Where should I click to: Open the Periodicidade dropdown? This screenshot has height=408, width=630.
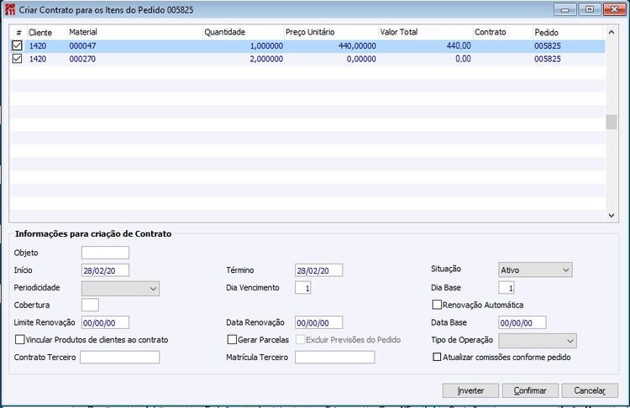(x=120, y=288)
